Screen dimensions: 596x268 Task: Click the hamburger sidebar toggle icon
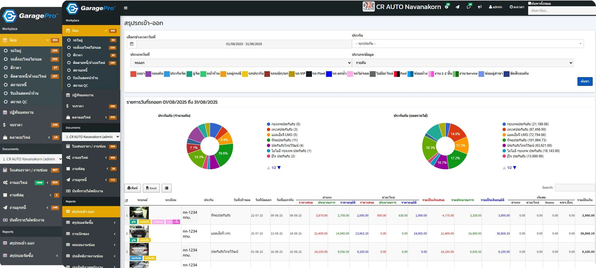pyautogui.click(x=126, y=8)
